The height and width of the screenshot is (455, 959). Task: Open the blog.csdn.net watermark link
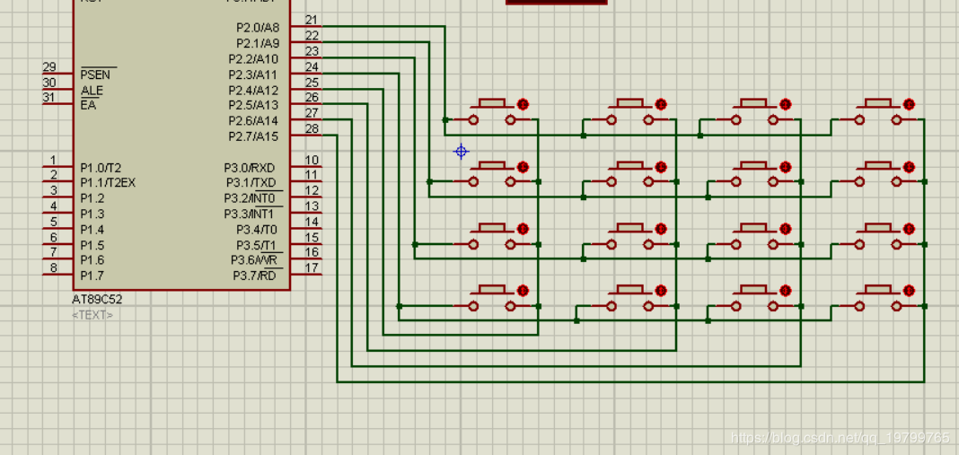pos(840,437)
